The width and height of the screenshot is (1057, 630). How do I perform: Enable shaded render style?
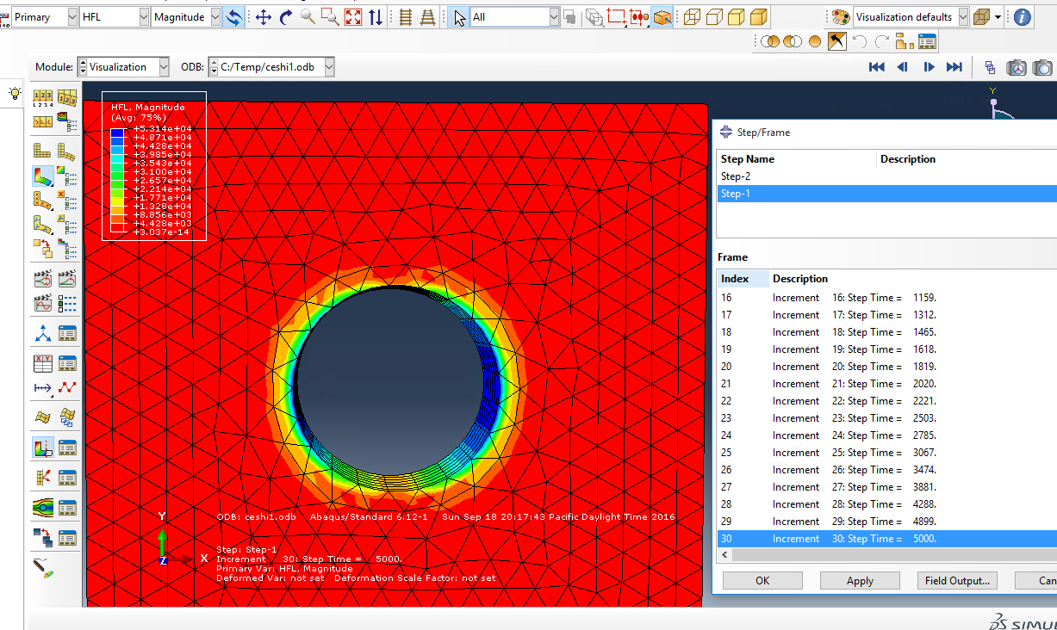758,17
